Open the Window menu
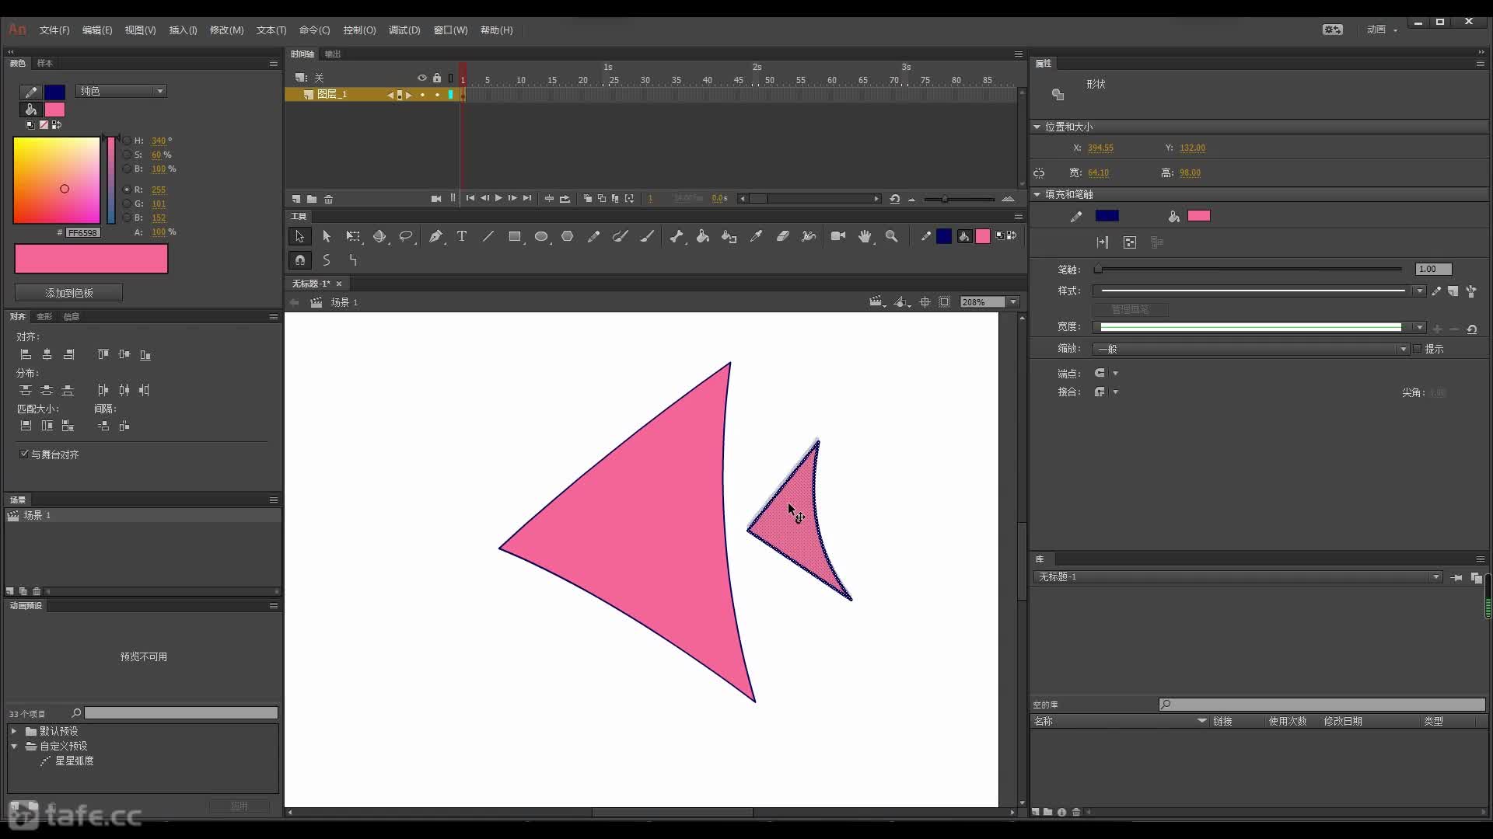The image size is (1493, 839). (x=450, y=30)
